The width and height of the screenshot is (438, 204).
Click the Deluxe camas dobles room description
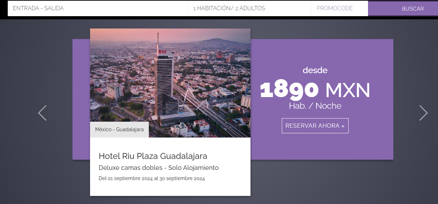(158, 168)
